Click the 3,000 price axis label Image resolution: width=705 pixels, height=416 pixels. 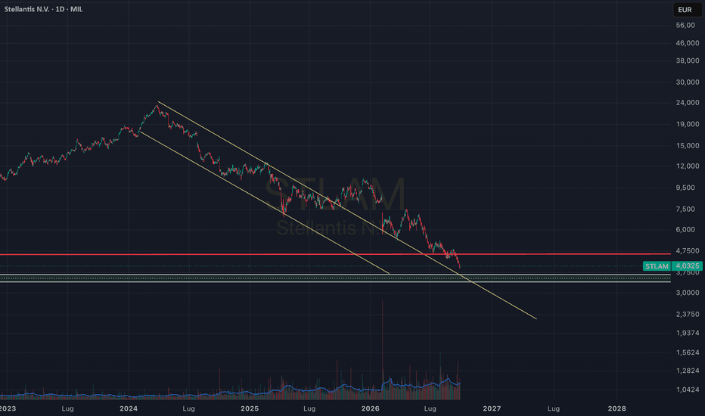(688, 292)
